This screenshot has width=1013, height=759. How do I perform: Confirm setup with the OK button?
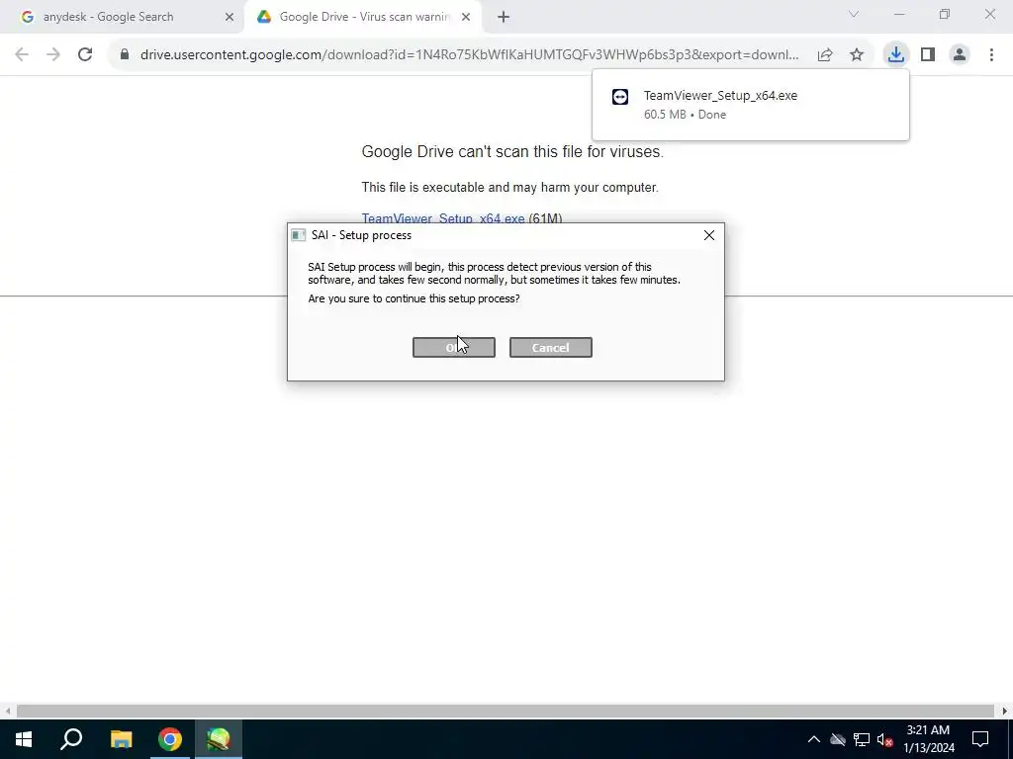[x=454, y=347]
